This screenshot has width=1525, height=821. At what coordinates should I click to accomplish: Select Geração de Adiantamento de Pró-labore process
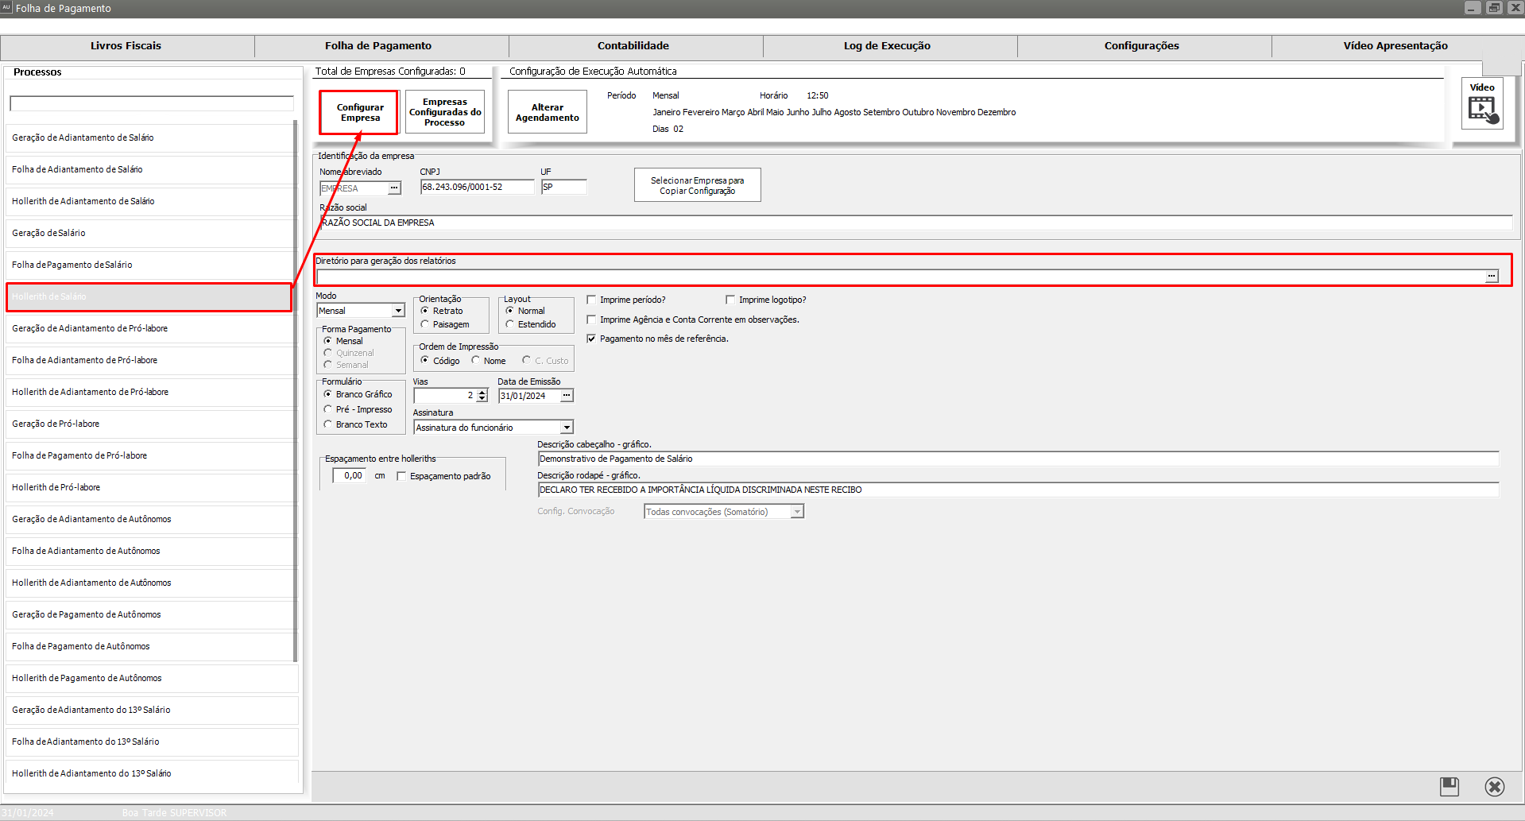[x=151, y=328]
